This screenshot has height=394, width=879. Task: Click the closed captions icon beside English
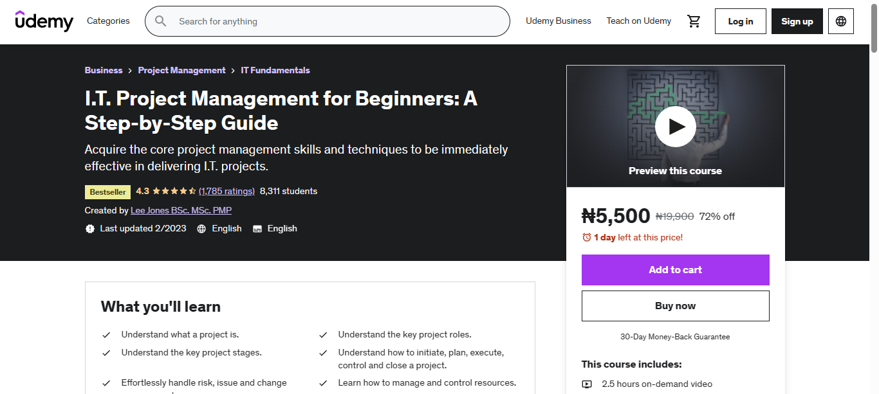(x=257, y=229)
